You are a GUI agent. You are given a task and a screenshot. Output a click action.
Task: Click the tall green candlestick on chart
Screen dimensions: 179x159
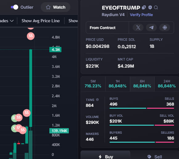point(31,88)
